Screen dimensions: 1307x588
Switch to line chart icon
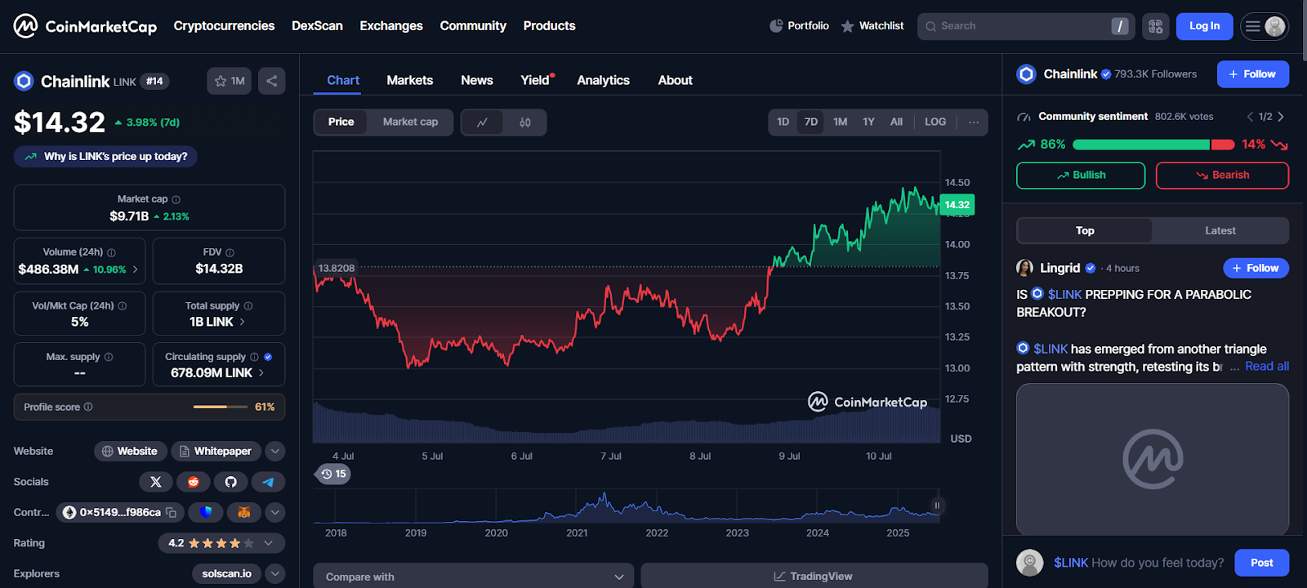click(x=483, y=122)
